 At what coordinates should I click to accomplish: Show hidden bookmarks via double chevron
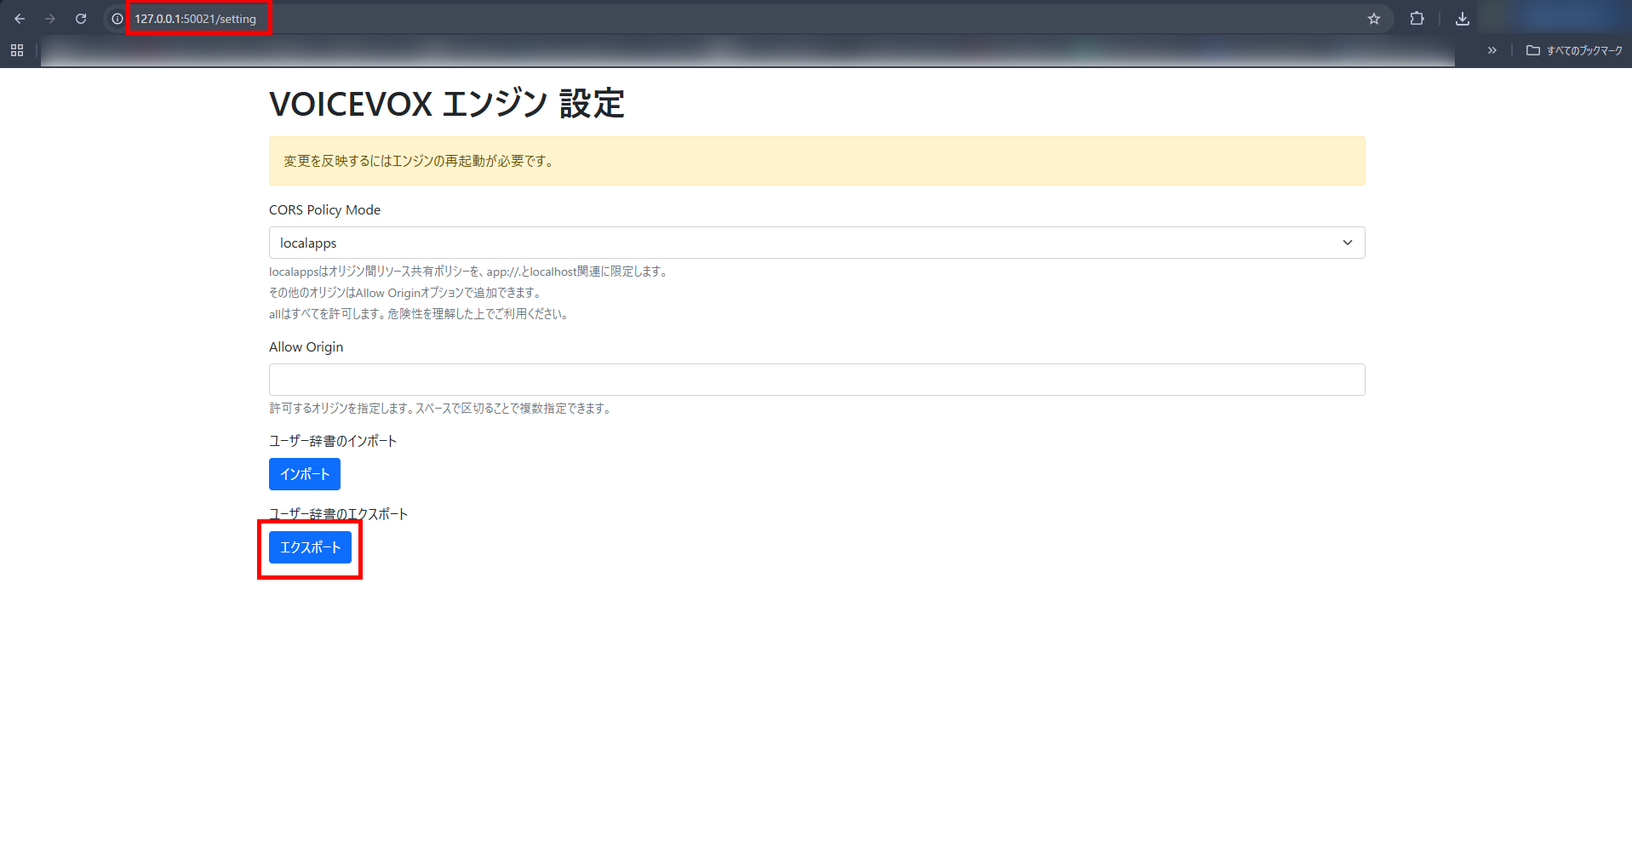[1492, 50]
